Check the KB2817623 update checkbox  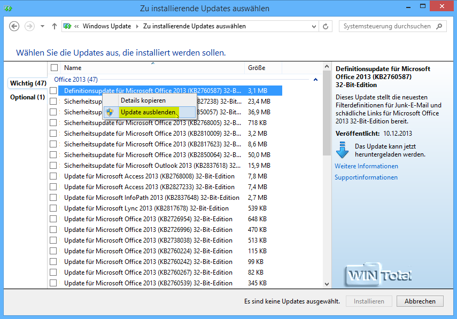(53, 144)
